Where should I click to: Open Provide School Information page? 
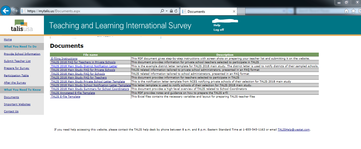click(22, 54)
